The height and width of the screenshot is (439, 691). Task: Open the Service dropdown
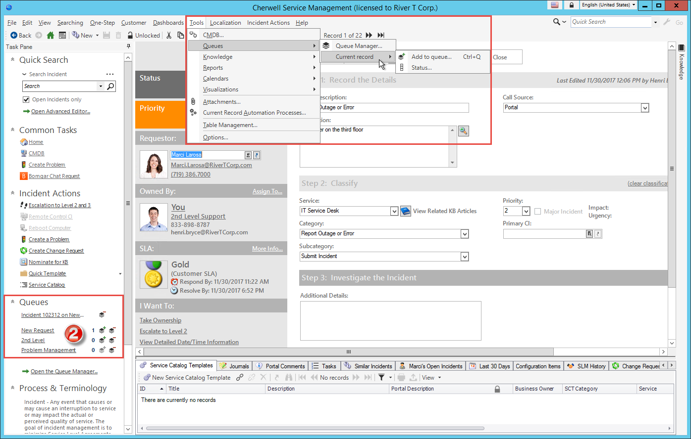394,211
